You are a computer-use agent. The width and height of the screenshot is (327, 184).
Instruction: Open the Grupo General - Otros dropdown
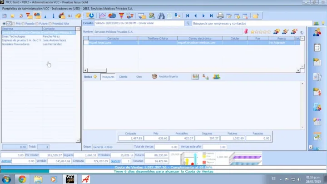111,147
